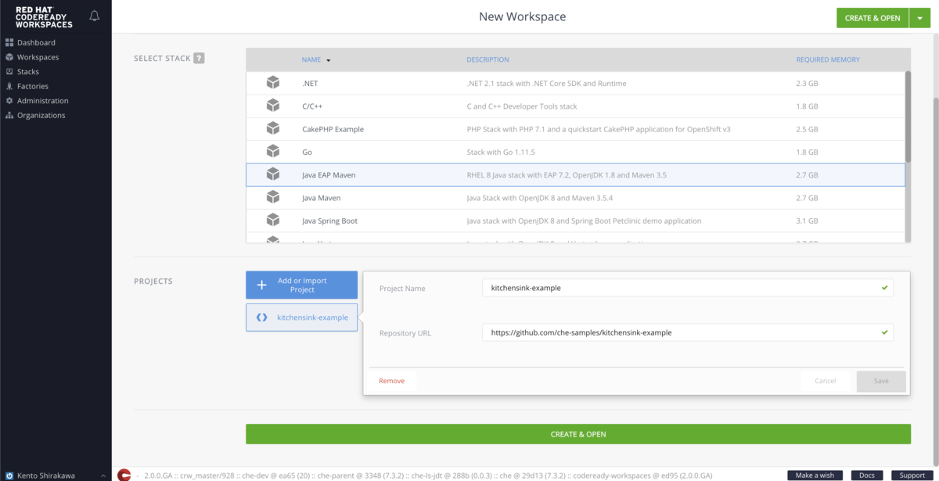Click the 2.3 GB memory value
The image size is (939, 481).
(807, 83)
